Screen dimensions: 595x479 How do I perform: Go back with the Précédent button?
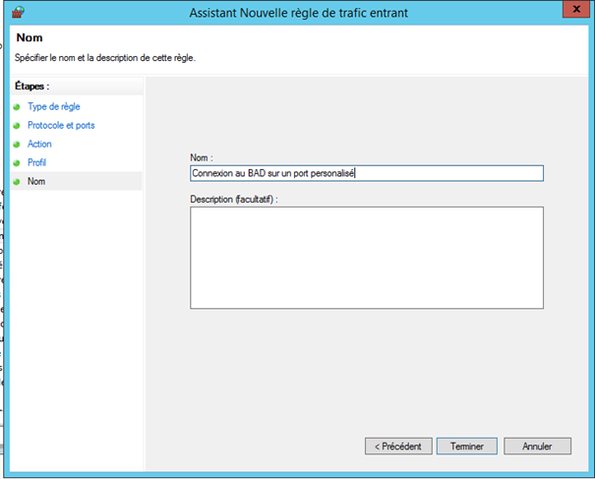[x=398, y=446]
